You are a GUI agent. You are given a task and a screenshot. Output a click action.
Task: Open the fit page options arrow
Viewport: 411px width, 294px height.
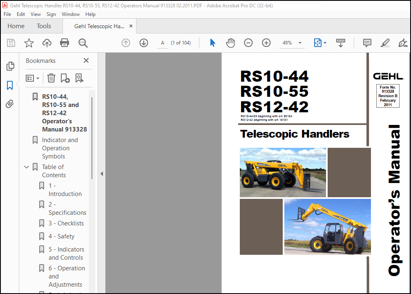[x=325, y=43]
